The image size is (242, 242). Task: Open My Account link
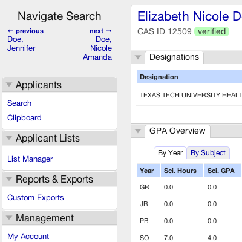pyautogui.click(x=28, y=237)
